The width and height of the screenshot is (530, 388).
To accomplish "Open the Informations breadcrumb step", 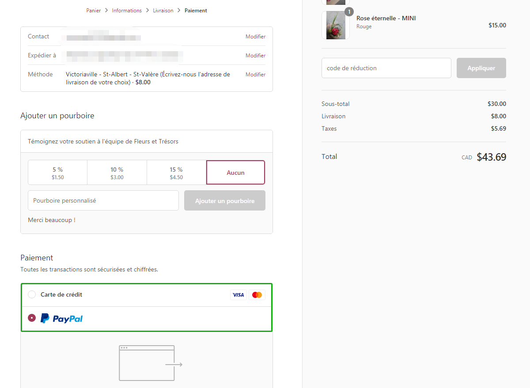I will (127, 11).
